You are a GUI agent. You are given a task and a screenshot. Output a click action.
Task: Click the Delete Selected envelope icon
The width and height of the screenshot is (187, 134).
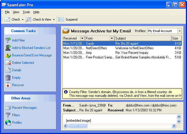point(8,63)
